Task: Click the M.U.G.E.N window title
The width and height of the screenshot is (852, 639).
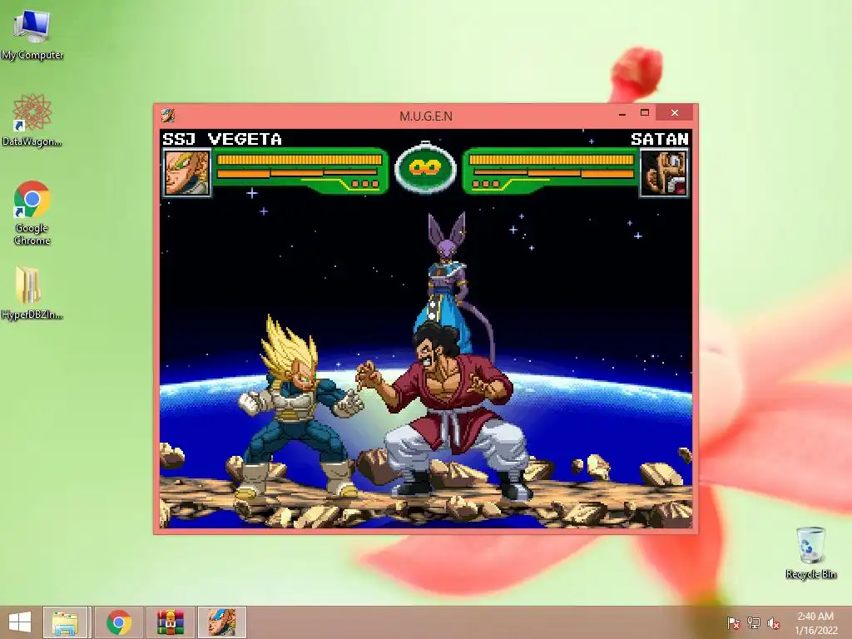Action: (426, 116)
